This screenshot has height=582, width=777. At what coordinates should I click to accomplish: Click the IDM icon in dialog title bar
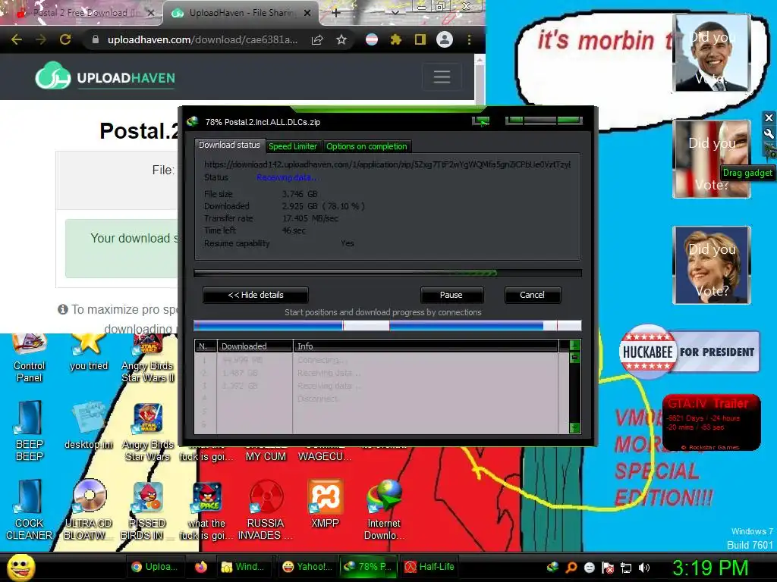pyautogui.click(x=193, y=122)
